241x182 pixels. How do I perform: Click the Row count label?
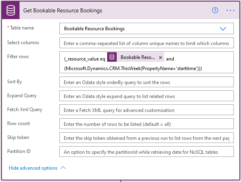[18, 123]
